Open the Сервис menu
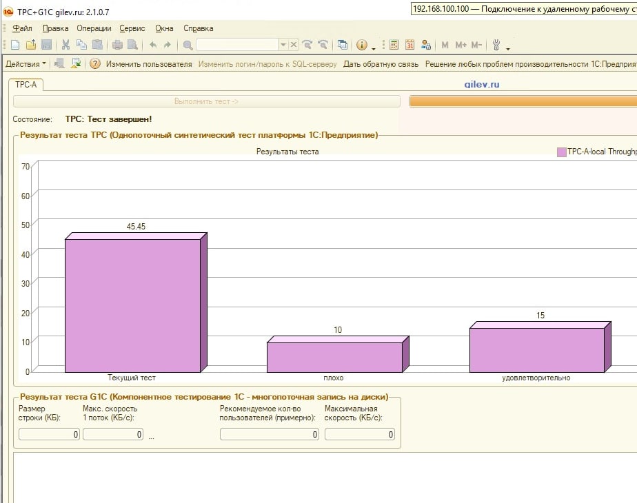 (x=132, y=28)
